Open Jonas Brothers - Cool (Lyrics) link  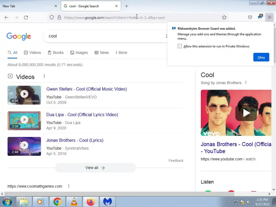tap(75, 140)
